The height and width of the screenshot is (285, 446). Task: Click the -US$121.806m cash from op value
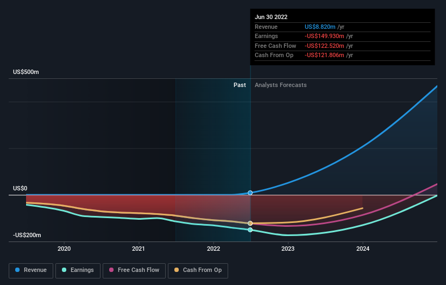pos(324,55)
